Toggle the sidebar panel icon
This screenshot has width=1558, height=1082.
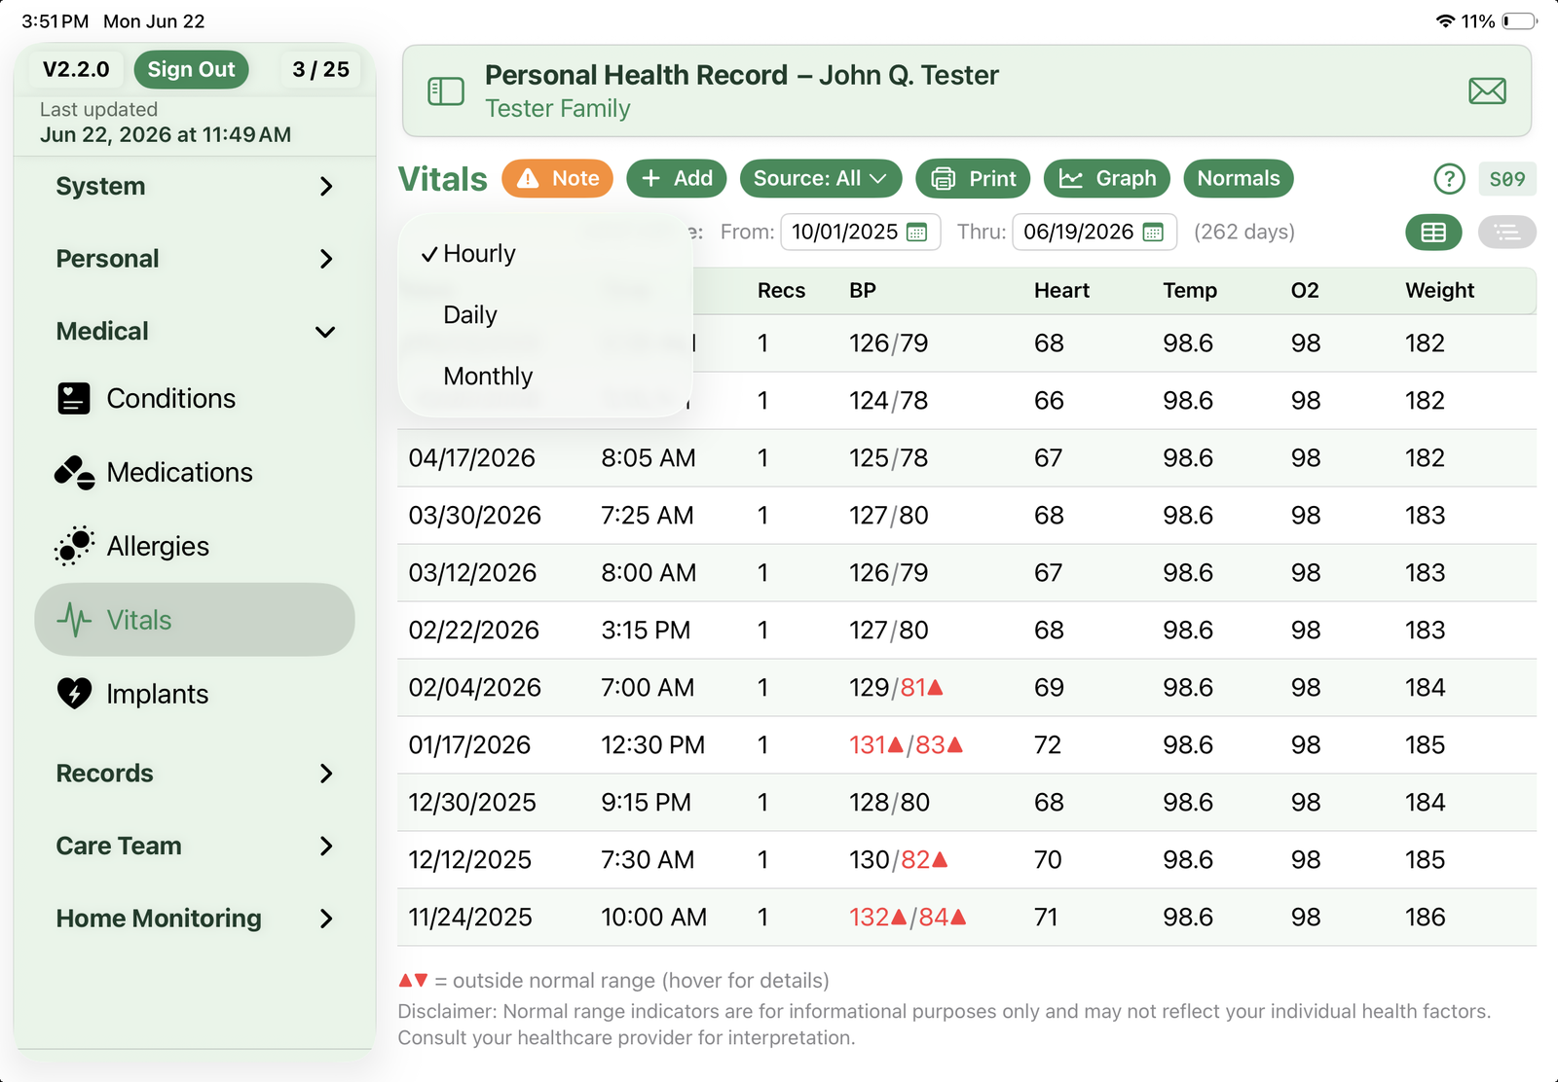tap(446, 91)
